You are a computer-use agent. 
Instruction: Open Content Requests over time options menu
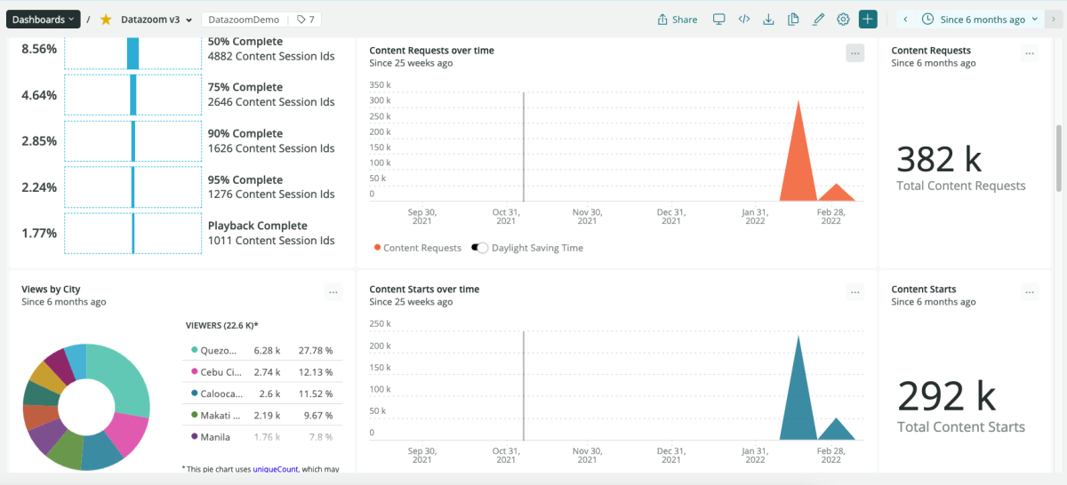[x=854, y=53]
